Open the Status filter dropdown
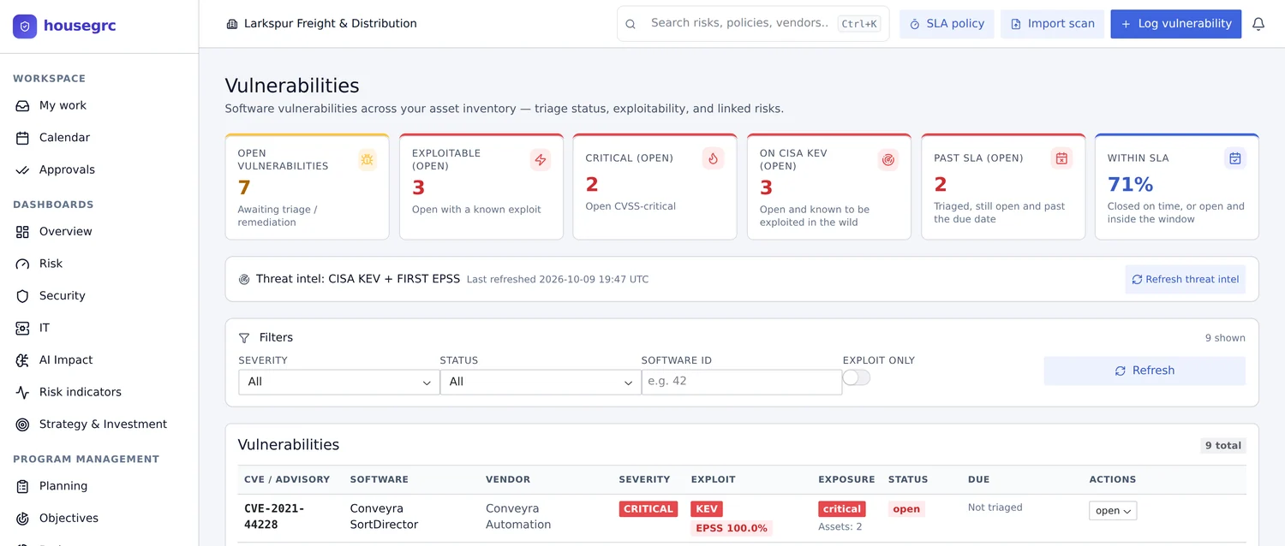Screen dimensions: 1285x546 point(540,382)
